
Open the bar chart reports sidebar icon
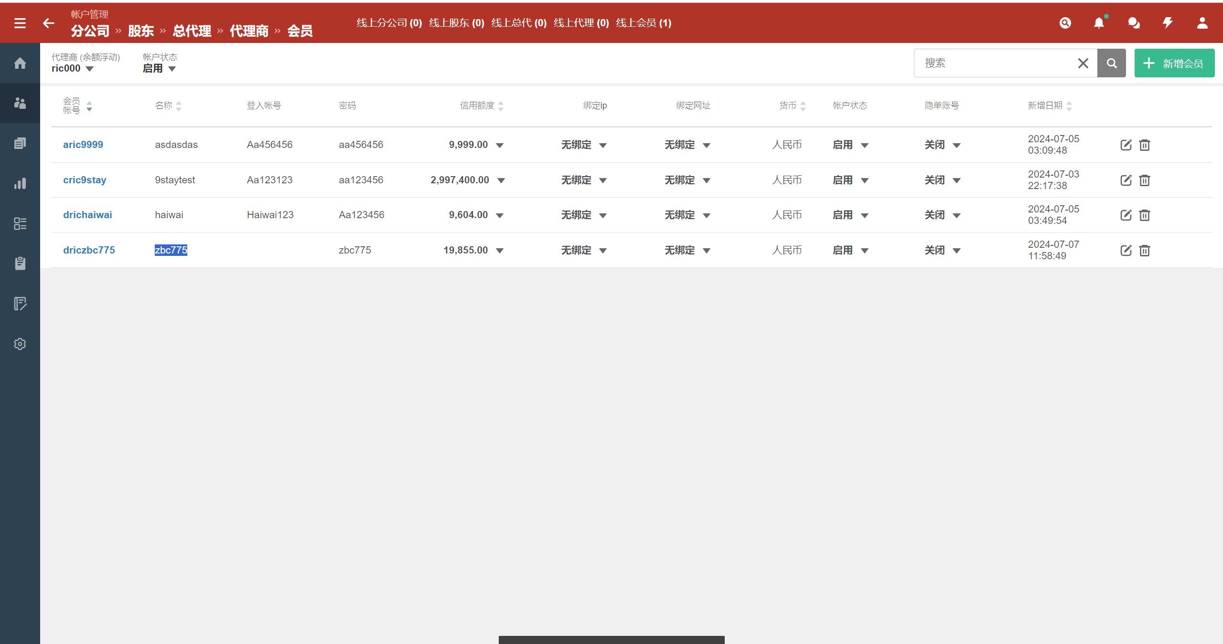20,183
